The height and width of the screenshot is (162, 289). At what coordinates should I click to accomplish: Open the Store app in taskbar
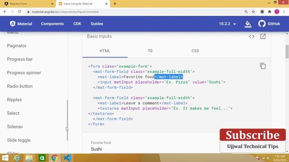tap(42, 158)
